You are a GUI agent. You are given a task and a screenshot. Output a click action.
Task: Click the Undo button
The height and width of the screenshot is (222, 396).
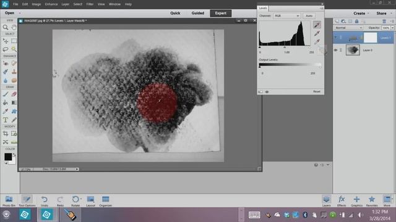45,201
